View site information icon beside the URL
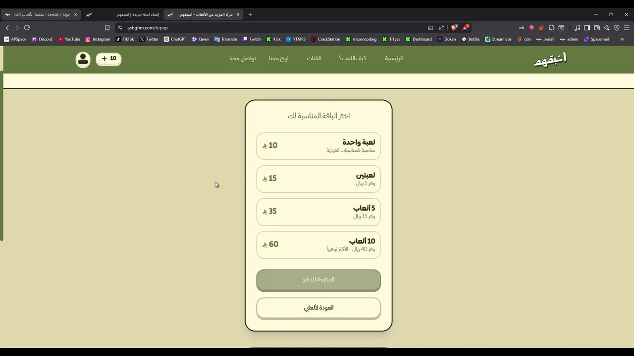The height and width of the screenshot is (356, 634). pos(120,28)
